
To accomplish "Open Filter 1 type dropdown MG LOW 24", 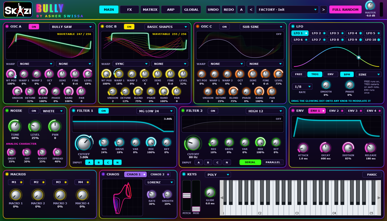I will click(155, 111).
